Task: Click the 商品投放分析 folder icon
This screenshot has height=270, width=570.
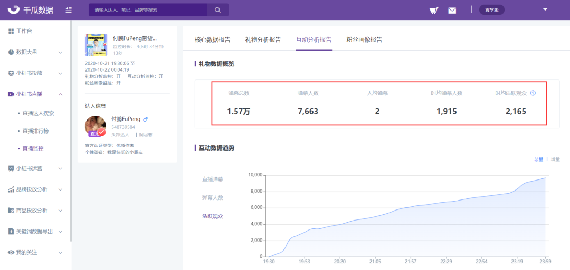Action: click(x=11, y=210)
